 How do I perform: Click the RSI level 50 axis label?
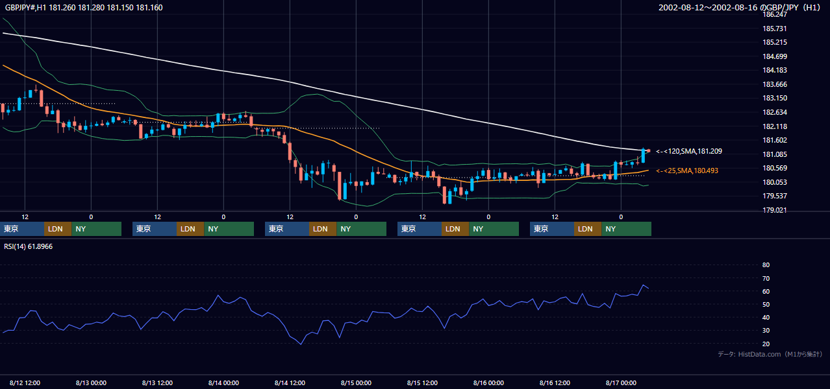tap(766, 304)
